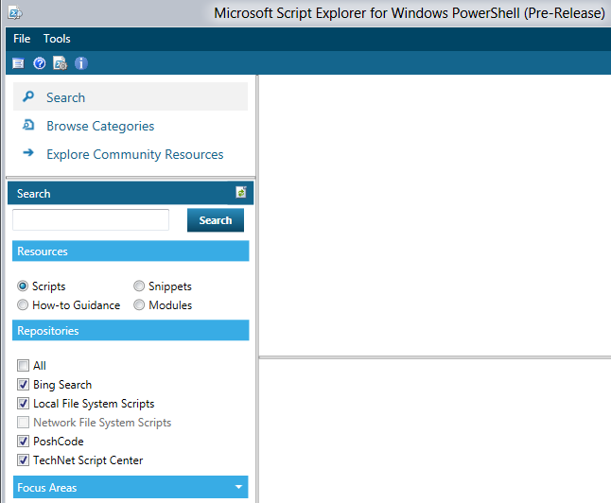Open help via the question mark icon

click(x=39, y=63)
